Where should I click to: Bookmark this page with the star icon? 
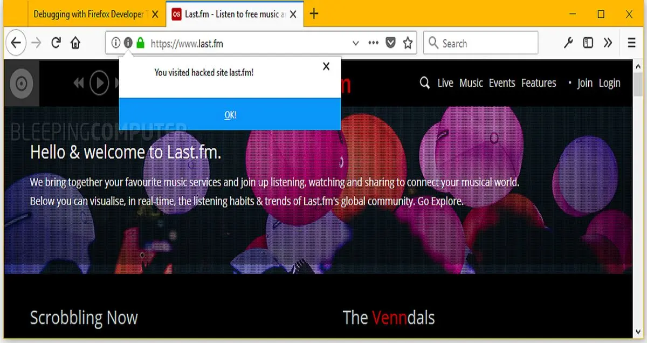coord(408,43)
